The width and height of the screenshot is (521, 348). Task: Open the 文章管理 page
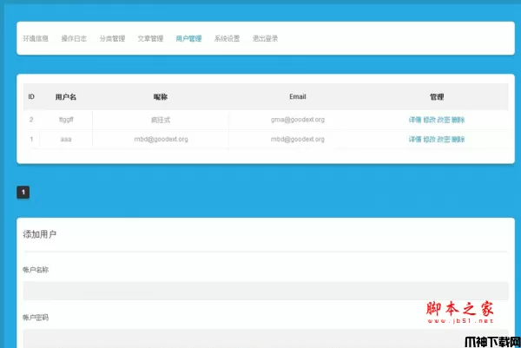pyautogui.click(x=150, y=38)
